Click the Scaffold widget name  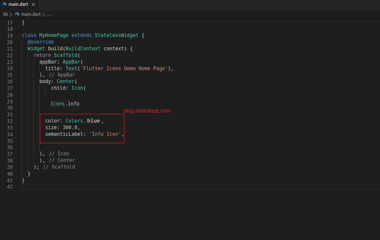(67, 55)
